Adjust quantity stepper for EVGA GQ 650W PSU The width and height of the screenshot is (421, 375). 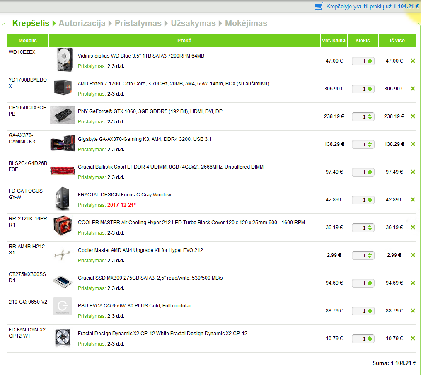(x=370, y=311)
